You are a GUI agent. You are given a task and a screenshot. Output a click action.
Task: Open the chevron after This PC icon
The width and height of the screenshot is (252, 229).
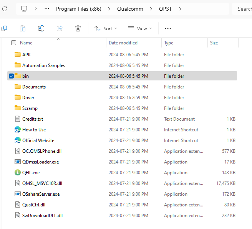coord(36,9)
